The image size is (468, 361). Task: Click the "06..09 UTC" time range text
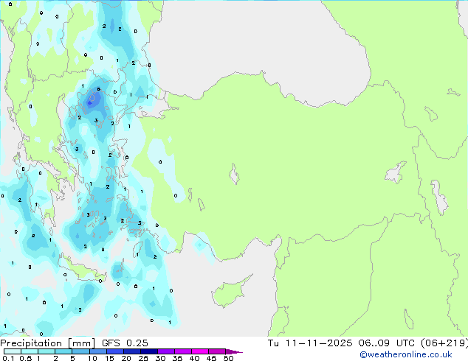pyautogui.click(x=387, y=343)
